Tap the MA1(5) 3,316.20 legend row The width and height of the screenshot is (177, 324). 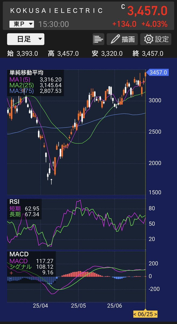[x=35, y=79]
